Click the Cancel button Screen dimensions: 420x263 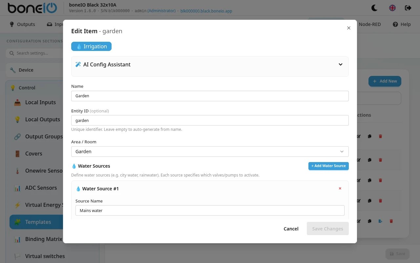point(291,229)
